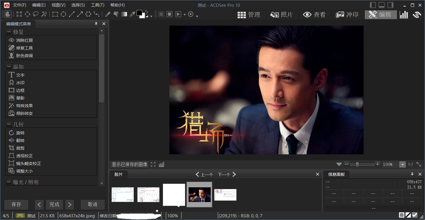
Task: Open dropdown next to play action button
Action: click(184, 14)
